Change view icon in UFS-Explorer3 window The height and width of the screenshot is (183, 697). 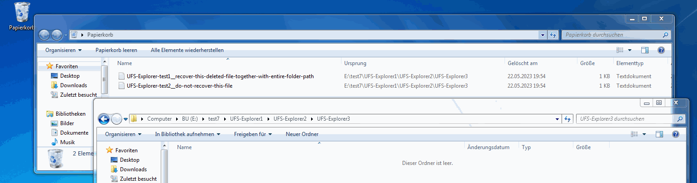click(x=635, y=134)
